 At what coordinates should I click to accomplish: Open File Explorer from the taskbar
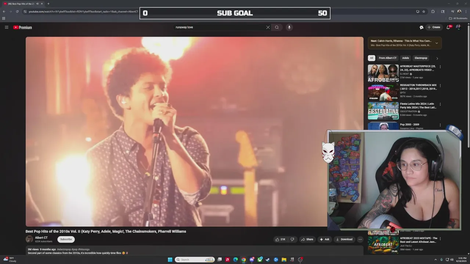click(284, 260)
